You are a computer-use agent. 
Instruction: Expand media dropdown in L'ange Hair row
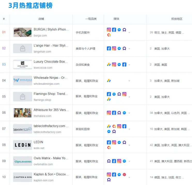point(129,49)
